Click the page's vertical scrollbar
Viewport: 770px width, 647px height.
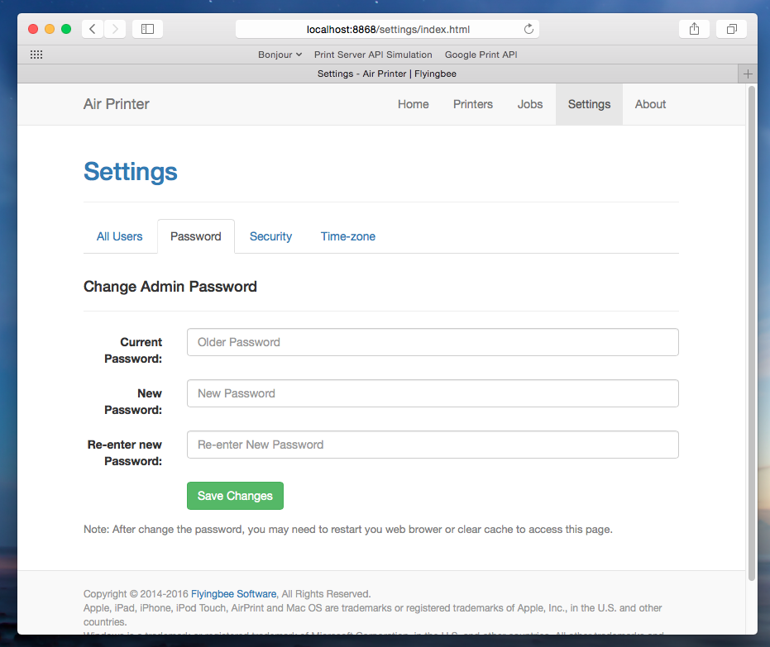(x=751, y=334)
